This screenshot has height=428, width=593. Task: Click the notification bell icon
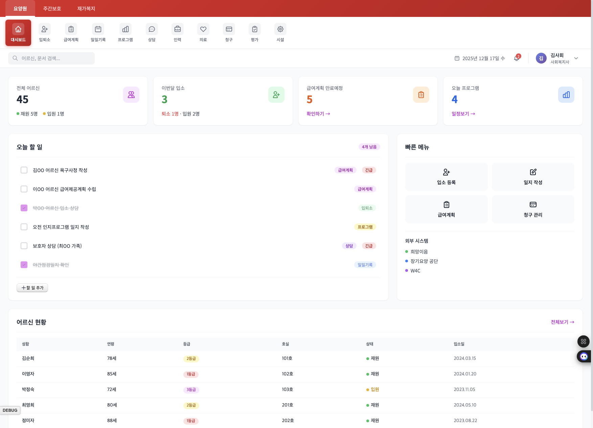516,58
